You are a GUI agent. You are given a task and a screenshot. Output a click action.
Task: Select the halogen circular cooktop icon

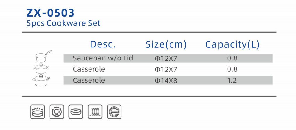[x=114, y=112]
